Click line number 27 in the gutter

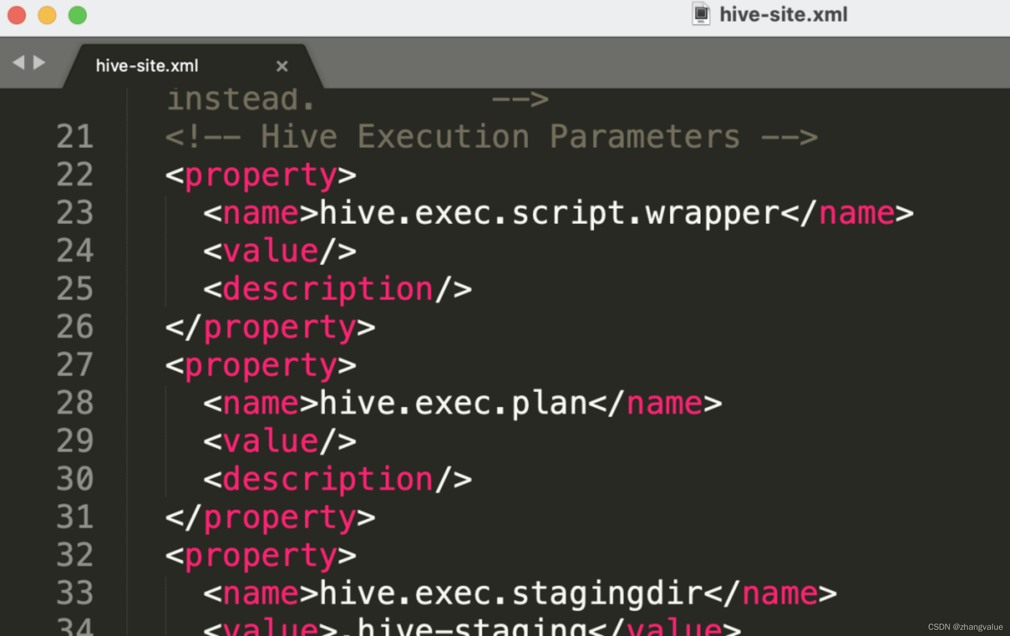pyautogui.click(x=75, y=365)
